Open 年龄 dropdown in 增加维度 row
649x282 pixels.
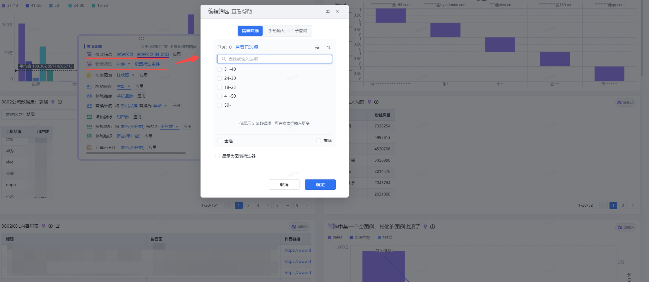coord(124,86)
